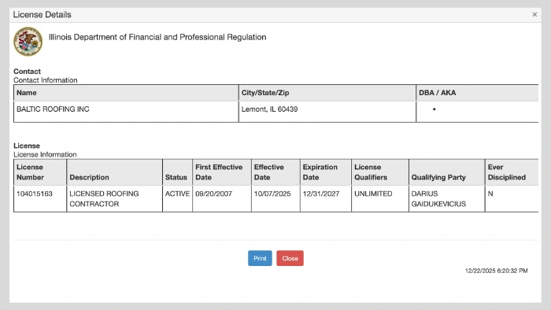551x310 pixels.
Task: Click the DBA / AKA column header
Action: [477, 93]
